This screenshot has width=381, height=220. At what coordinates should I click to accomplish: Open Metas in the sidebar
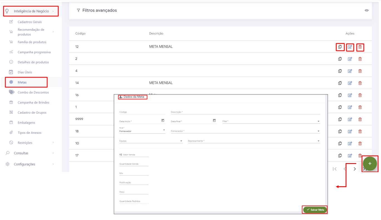point(22,82)
